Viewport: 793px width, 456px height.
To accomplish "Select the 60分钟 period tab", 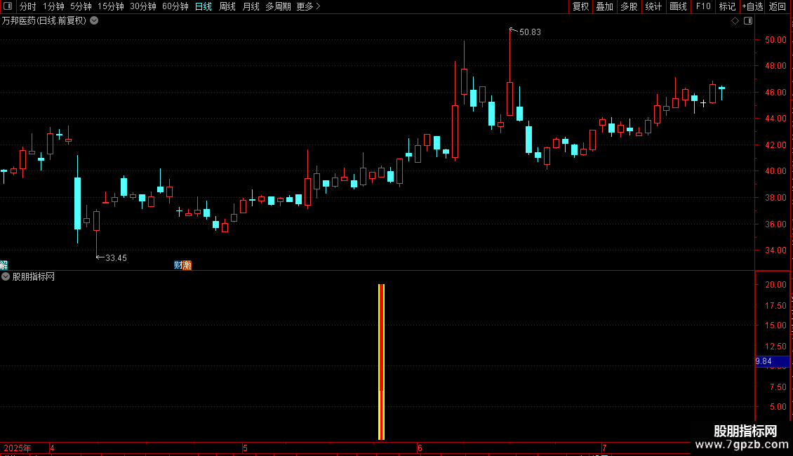I will click(175, 6).
